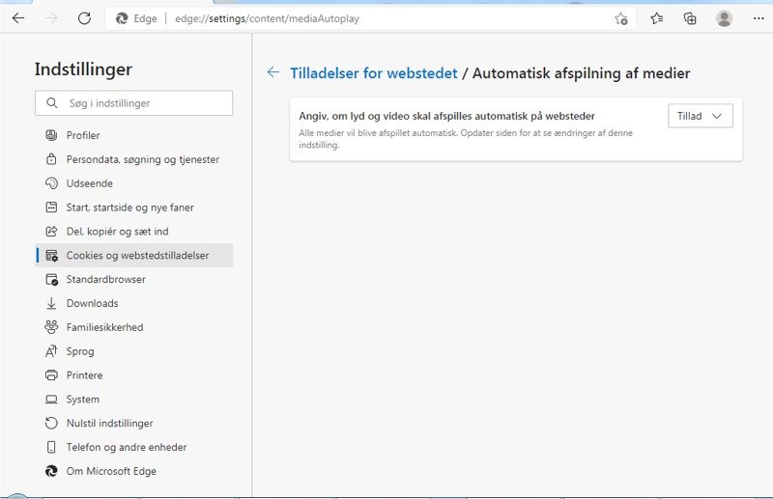Open the Profiler settings section
This screenshot has width=773, height=499.
83,135
